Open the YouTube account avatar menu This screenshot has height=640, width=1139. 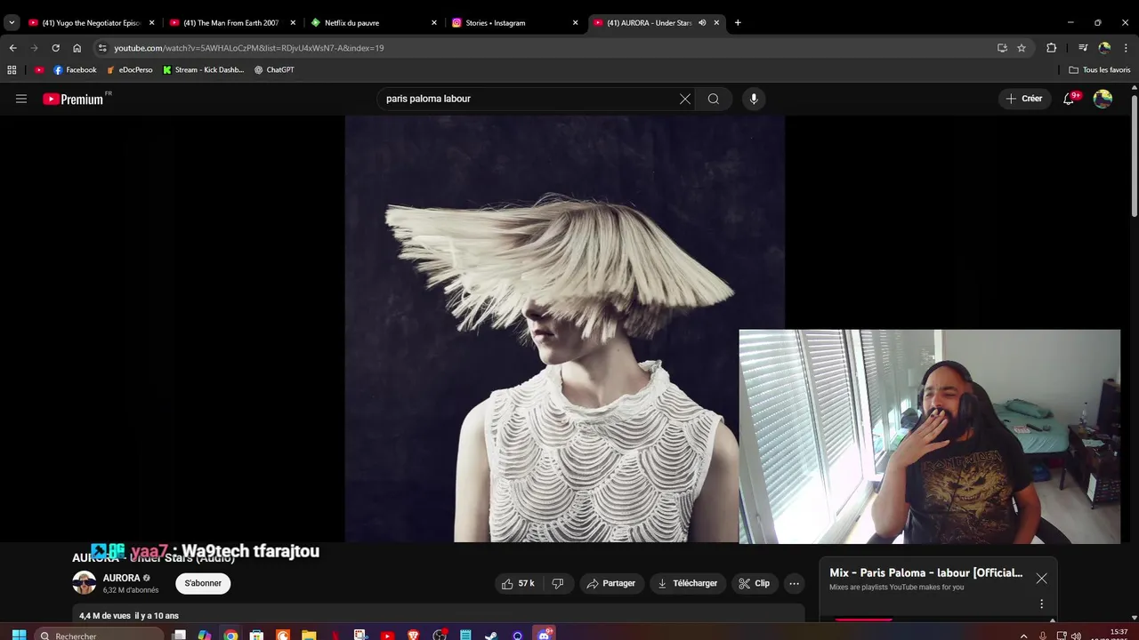1103,99
